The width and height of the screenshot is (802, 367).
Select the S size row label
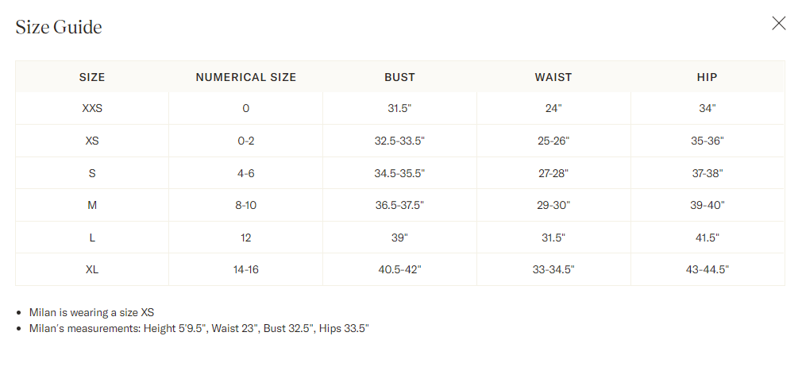[92, 173]
